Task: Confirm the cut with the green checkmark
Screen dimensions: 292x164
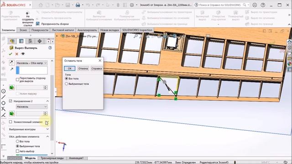Action: tap(10, 54)
